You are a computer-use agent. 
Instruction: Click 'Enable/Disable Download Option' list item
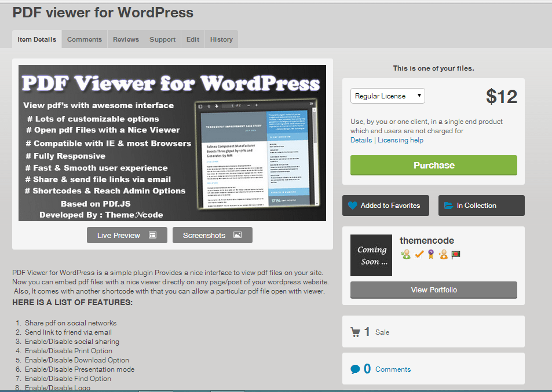(x=76, y=360)
